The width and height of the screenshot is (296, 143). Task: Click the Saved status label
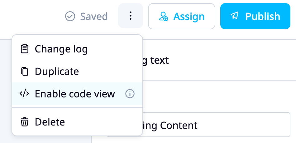(94, 17)
